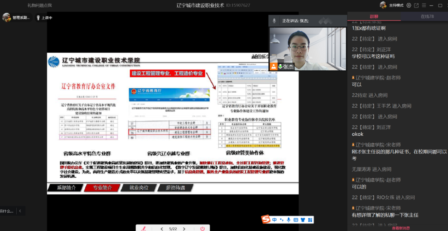Open the settings hexagon icon in title bar

409,5
